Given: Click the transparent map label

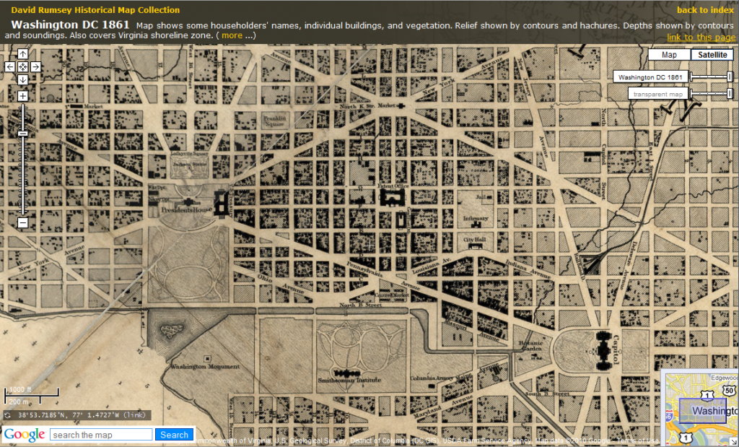Looking at the screenshot, I should (658, 94).
